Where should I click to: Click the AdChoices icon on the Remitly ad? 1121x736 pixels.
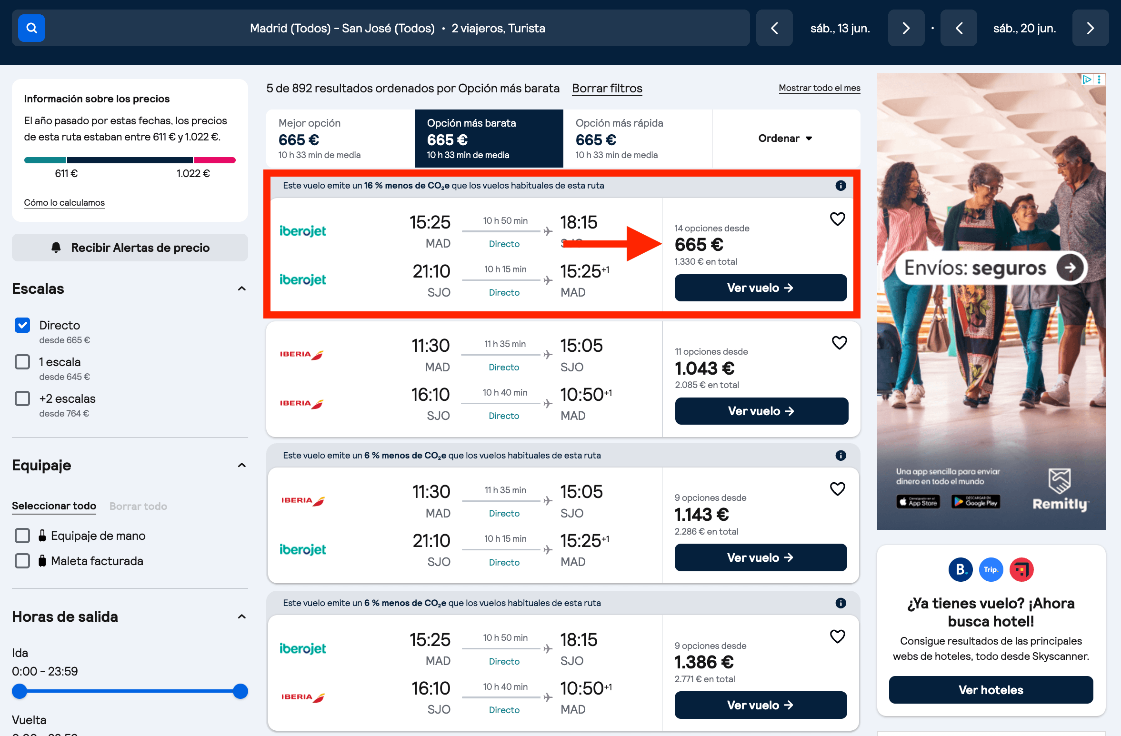(1087, 80)
